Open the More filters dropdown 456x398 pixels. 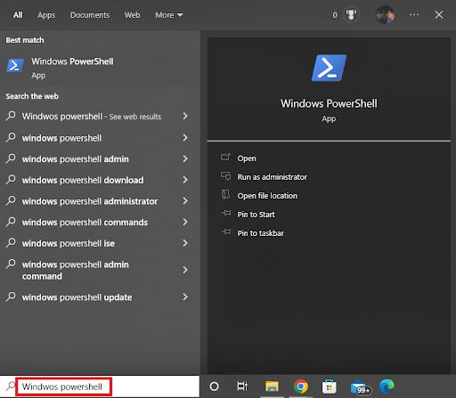tap(169, 15)
